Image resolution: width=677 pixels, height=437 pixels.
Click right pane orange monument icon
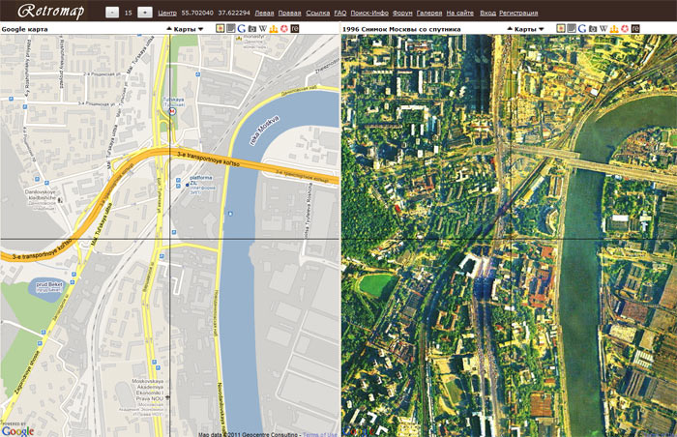[x=614, y=28]
